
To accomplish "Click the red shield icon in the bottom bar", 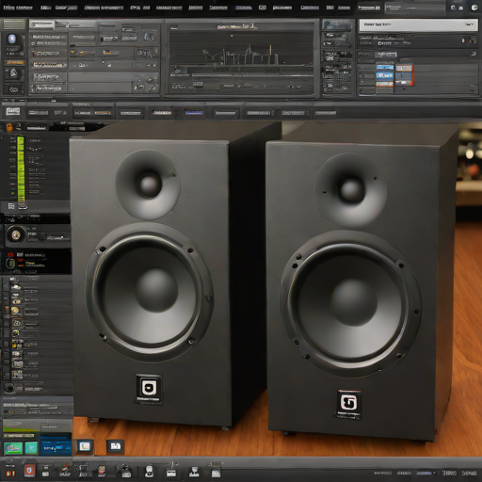I will point(29,471).
